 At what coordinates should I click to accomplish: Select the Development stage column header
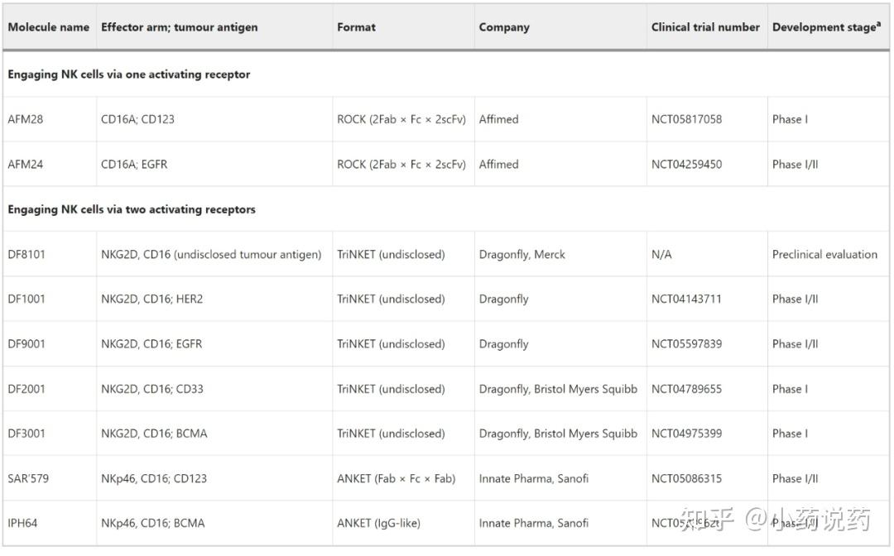[825, 27]
